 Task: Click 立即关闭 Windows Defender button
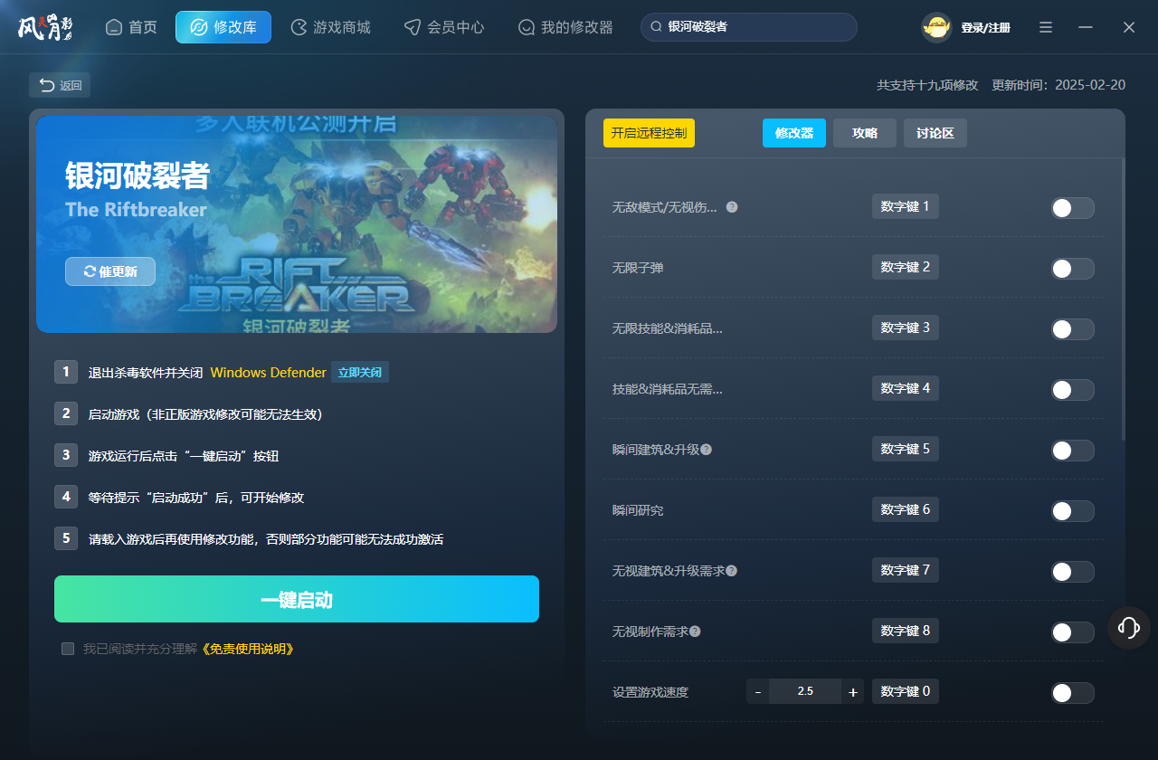tap(360, 372)
